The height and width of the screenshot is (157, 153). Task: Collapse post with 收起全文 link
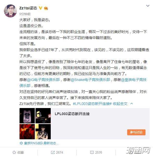[x=120, y=104]
